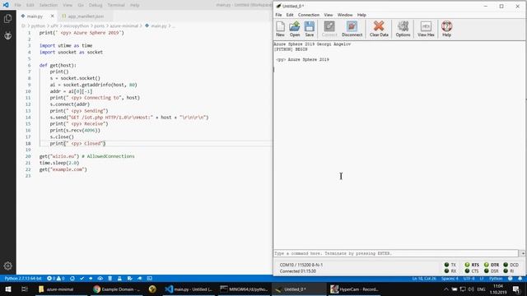This screenshot has width=527, height=296.
Task: Toggle the RTS signal LED
Action: (467, 265)
